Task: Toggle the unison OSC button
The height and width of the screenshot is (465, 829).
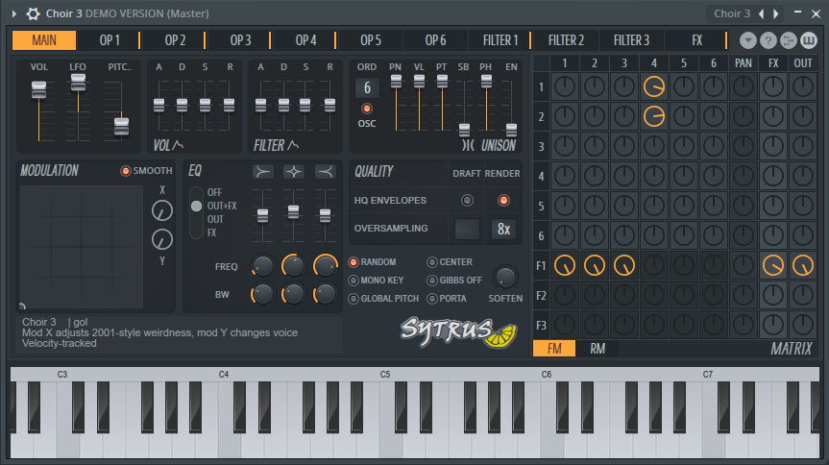Action: (x=366, y=109)
